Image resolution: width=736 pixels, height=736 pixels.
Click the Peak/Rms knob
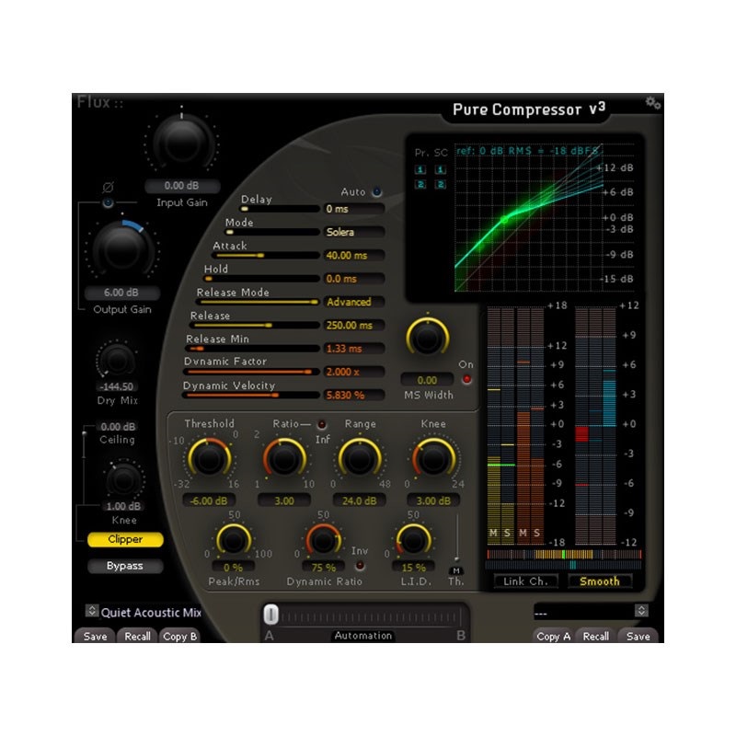tap(234, 540)
